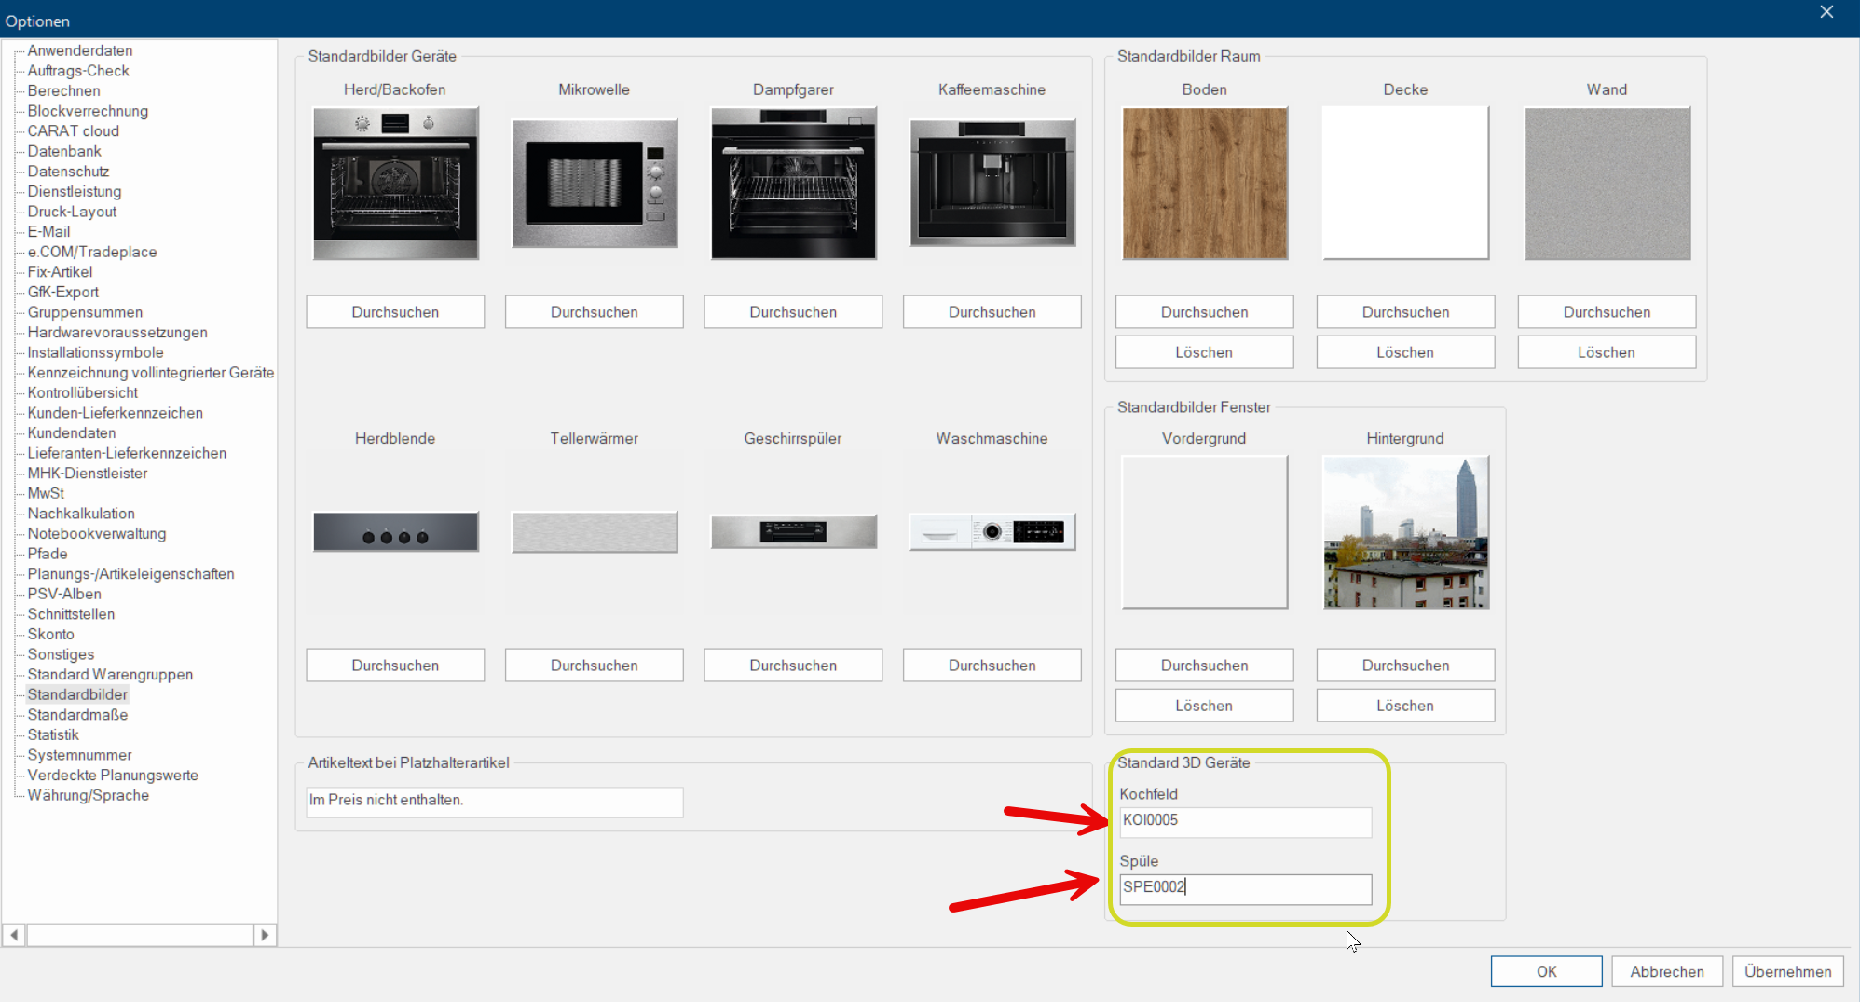Delete the Wand image with Löschen
Viewport: 1860px width, 1002px height.
1607,352
